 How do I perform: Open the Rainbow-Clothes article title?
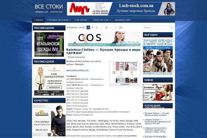pyautogui.click(x=103, y=51)
